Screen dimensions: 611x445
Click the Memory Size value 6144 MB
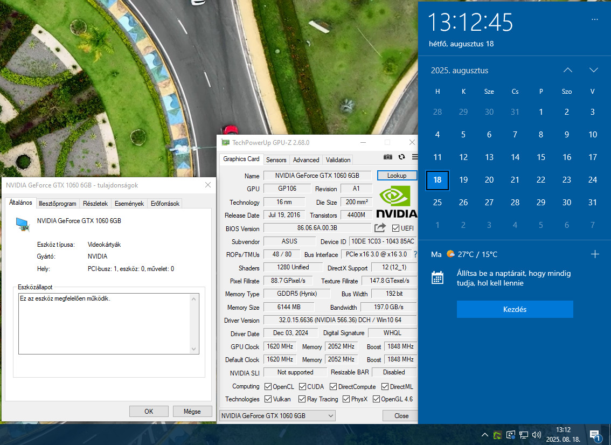coord(289,307)
